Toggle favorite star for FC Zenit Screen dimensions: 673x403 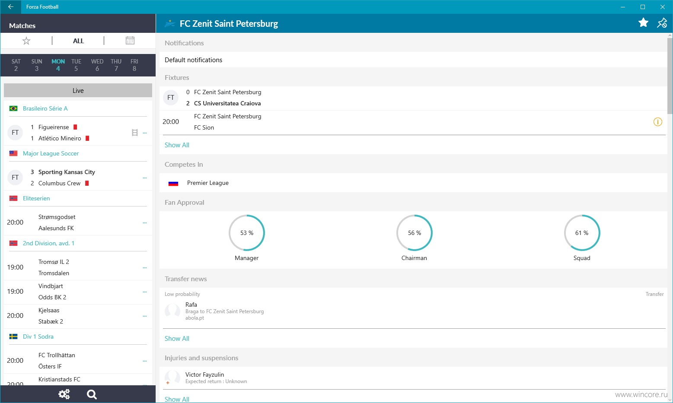coord(643,23)
